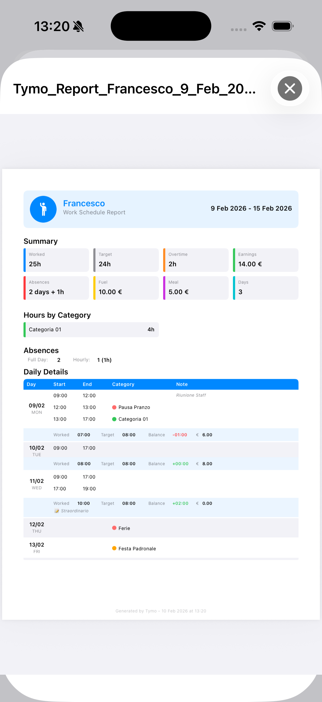This screenshot has height=702, width=322.
Task: Tap the Fuel 10.00 € summary card
Action: (126, 288)
